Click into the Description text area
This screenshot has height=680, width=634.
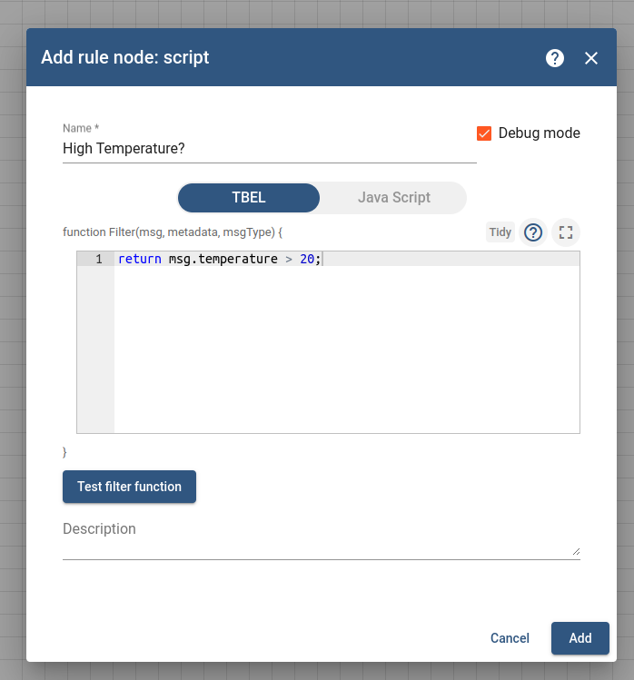tap(322, 537)
